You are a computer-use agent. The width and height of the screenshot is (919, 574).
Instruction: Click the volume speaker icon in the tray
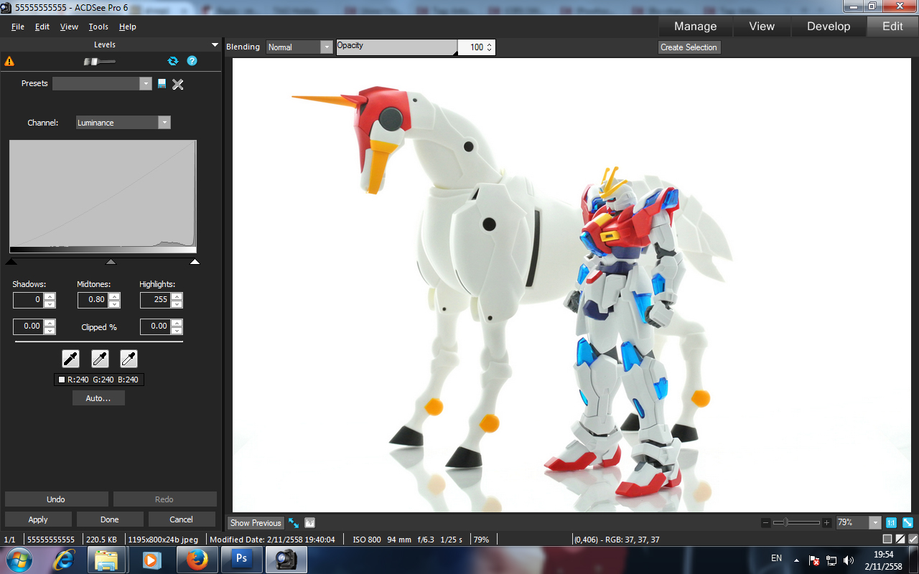(x=849, y=560)
